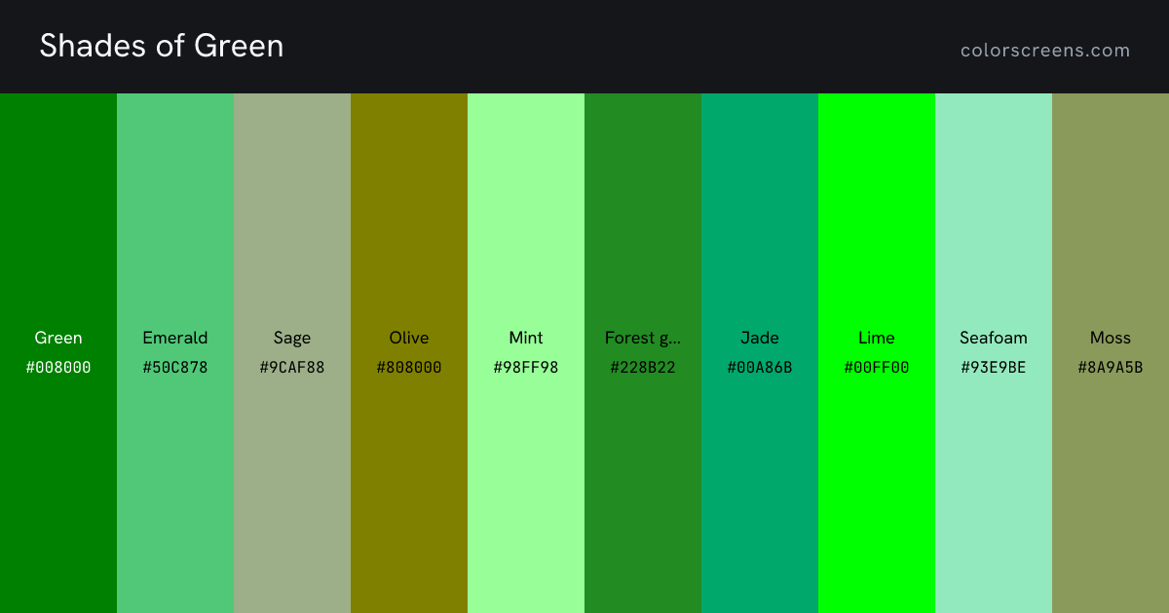The width and height of the screenshot is (1169, 613).
Task: Select the Mint color stripe
Action: pyautogui.click(x=526, y=353)
